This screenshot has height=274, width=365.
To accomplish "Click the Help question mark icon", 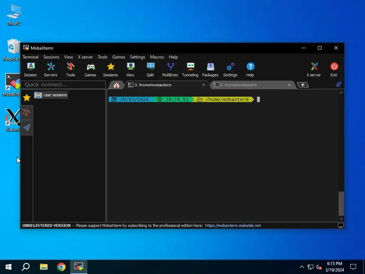I will pyautogui.click(x=250, y=70).
